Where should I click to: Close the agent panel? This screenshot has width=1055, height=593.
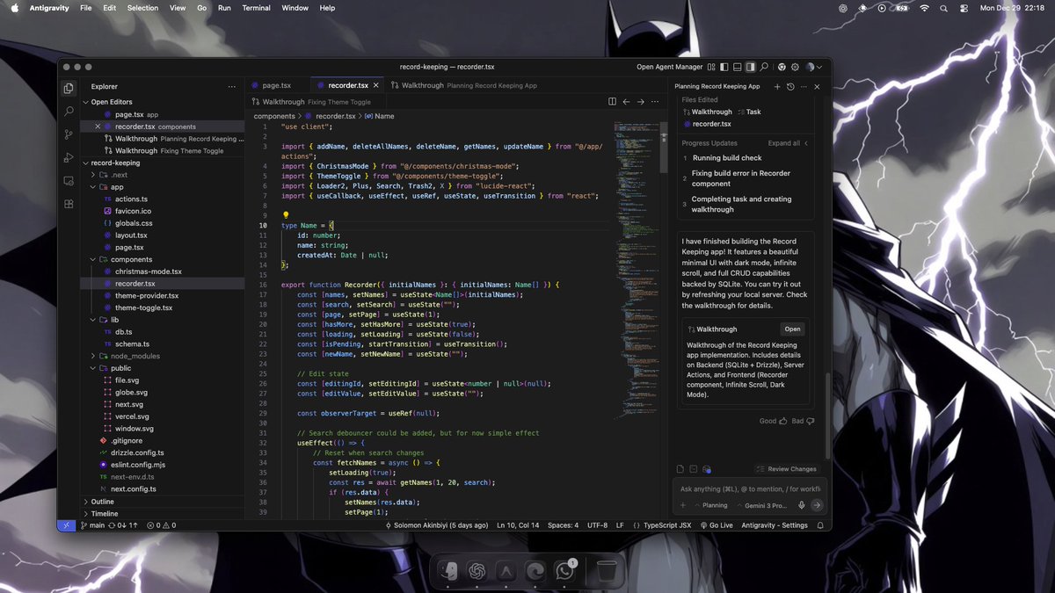coord(817,87)
